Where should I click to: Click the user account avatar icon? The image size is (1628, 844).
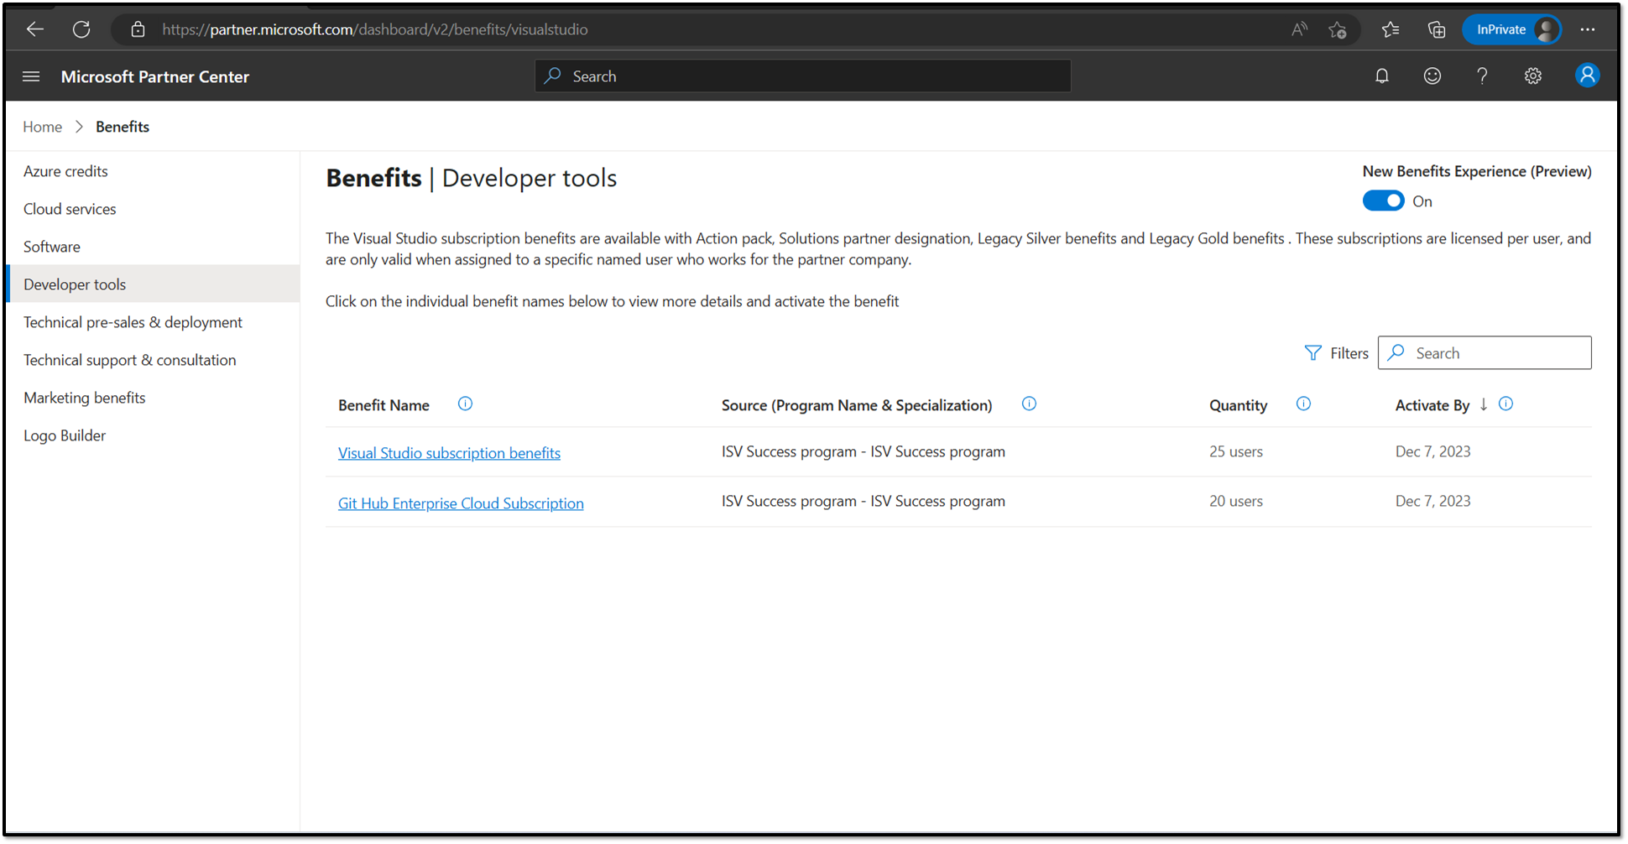pos(1586,76)
